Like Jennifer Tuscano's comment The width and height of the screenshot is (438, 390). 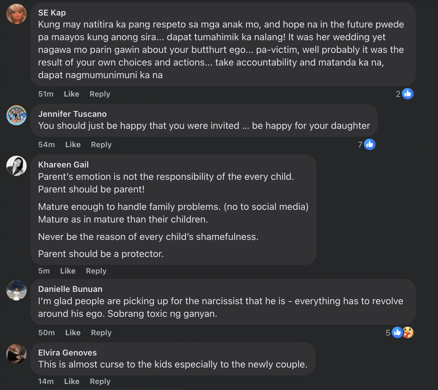[x=73, y=145]
